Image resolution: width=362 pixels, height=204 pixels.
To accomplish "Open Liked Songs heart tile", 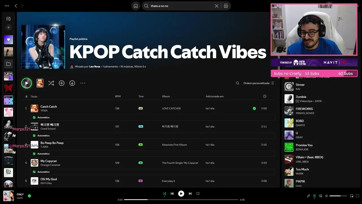I will coord(8,40).
